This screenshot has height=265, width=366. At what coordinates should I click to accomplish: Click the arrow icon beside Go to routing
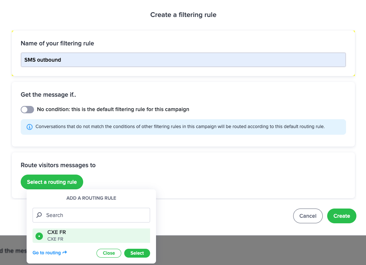65,252
